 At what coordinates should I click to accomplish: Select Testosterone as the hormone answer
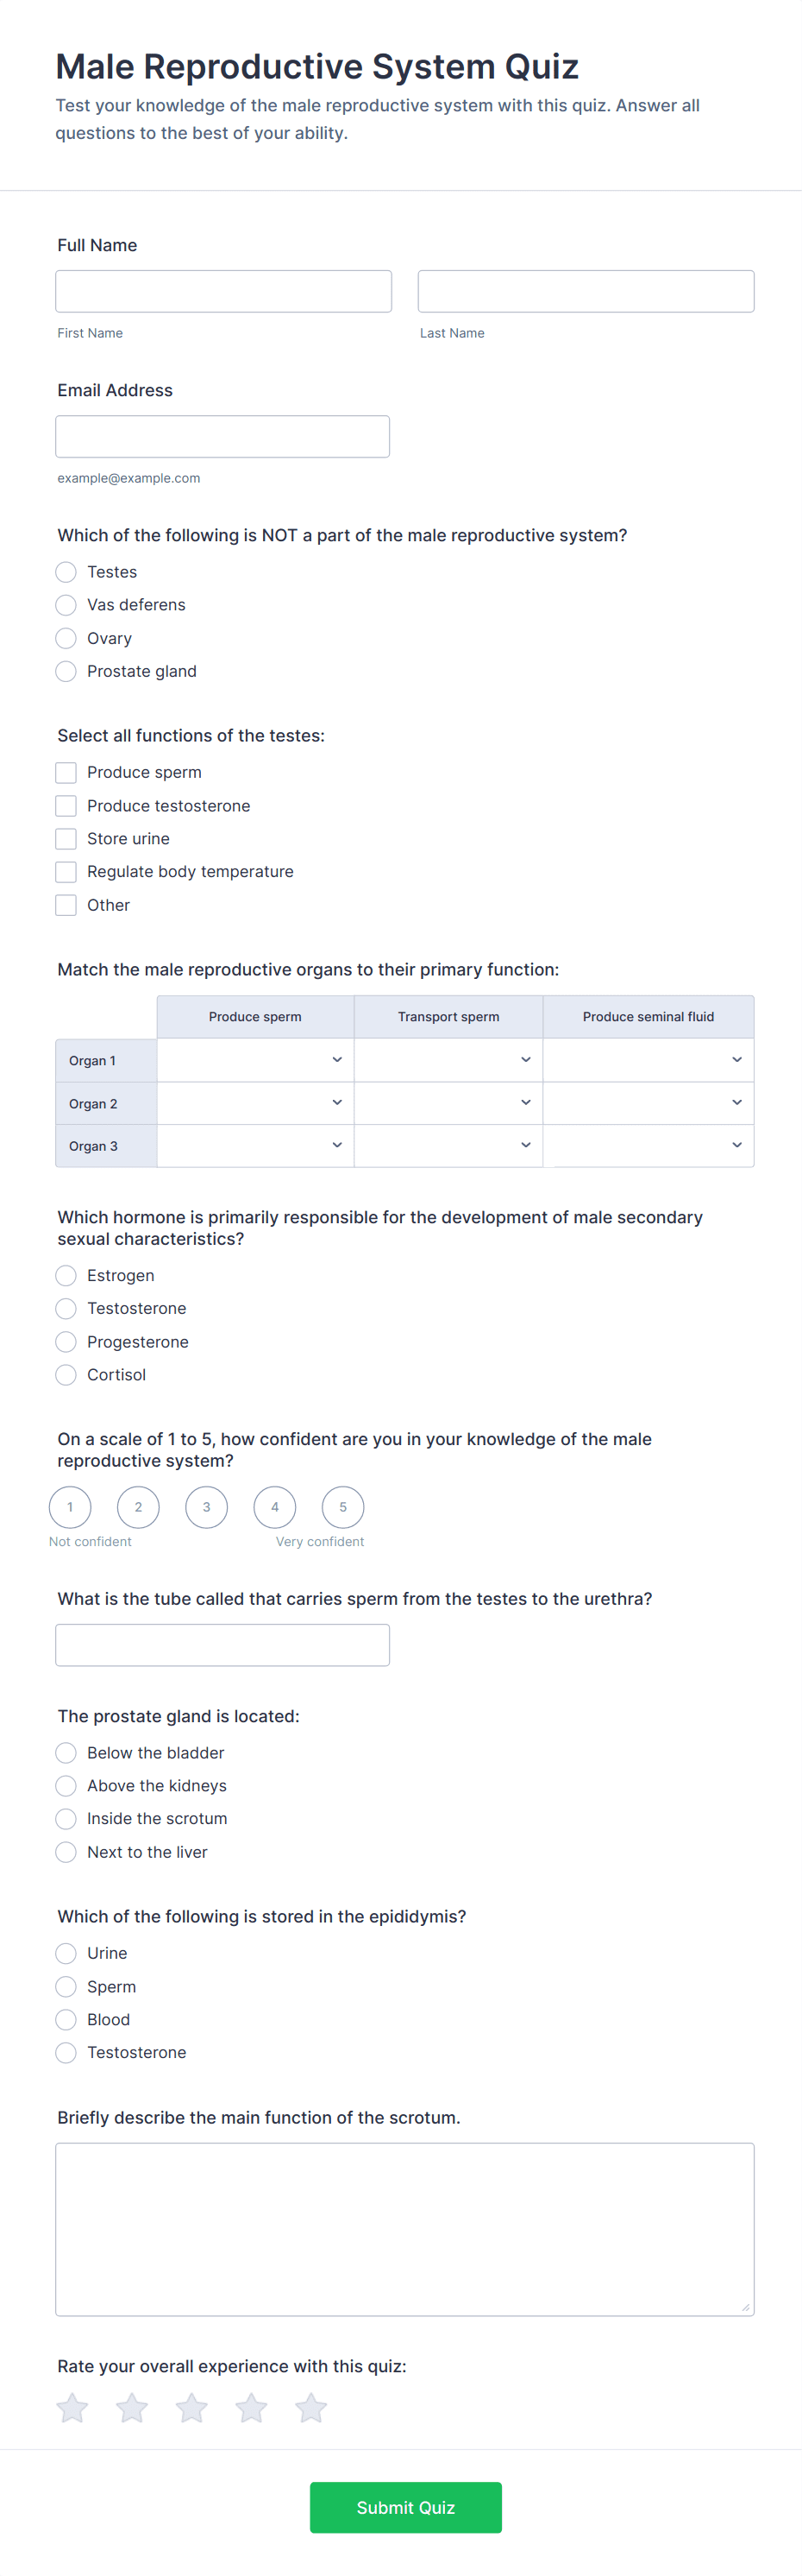[x=66, y=1308]
